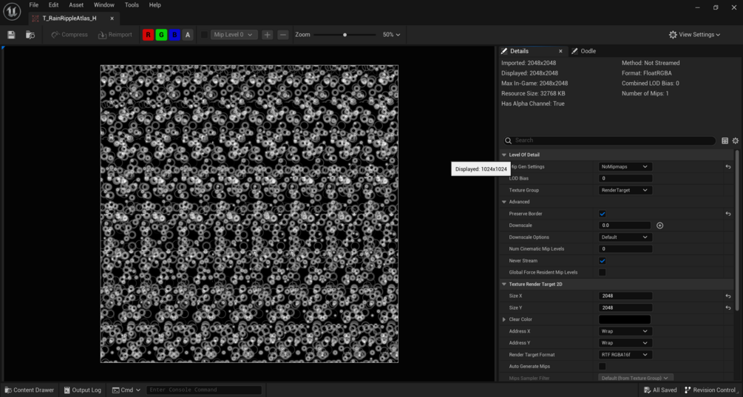Increase mip level with plus button
This screenshot has height=397, width=743.
click(267, 35)
